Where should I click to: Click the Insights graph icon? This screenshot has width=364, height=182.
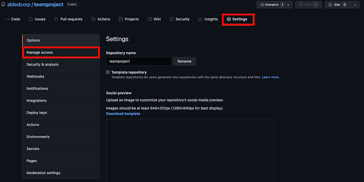pos(200,19)
